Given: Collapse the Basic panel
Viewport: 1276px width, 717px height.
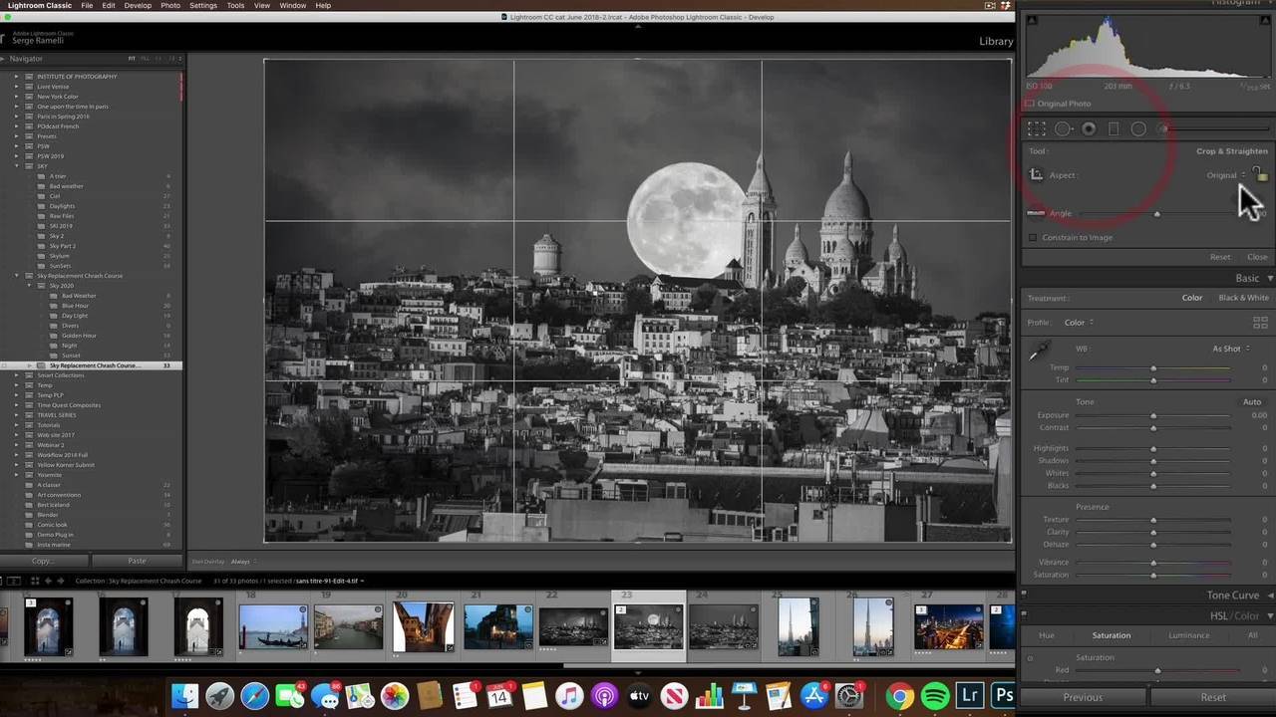Looking at the screenshot, I should click(x=1269, y=279).
